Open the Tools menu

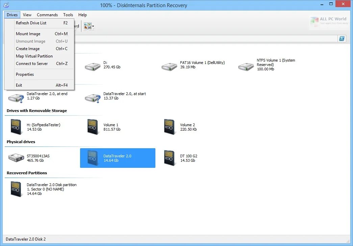68,15
